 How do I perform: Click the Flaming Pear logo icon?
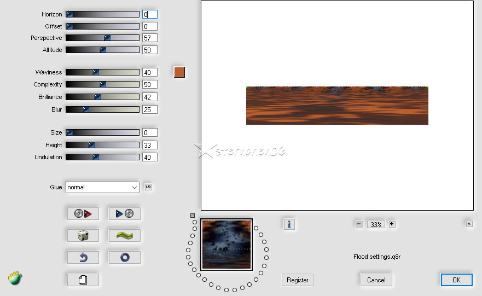(15, 278)
